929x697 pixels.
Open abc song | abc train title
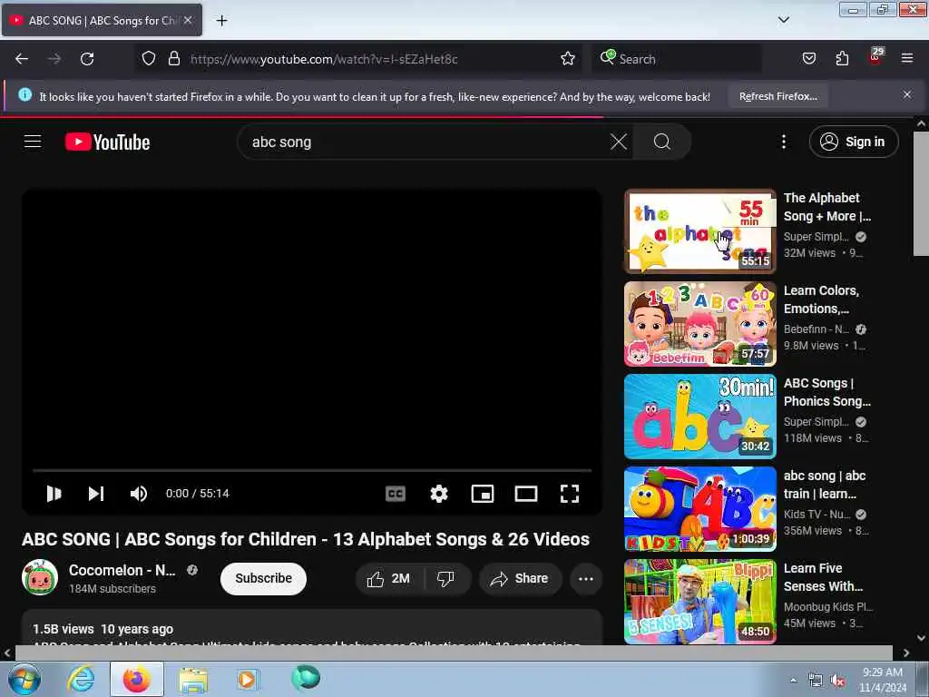coord(824,485)
